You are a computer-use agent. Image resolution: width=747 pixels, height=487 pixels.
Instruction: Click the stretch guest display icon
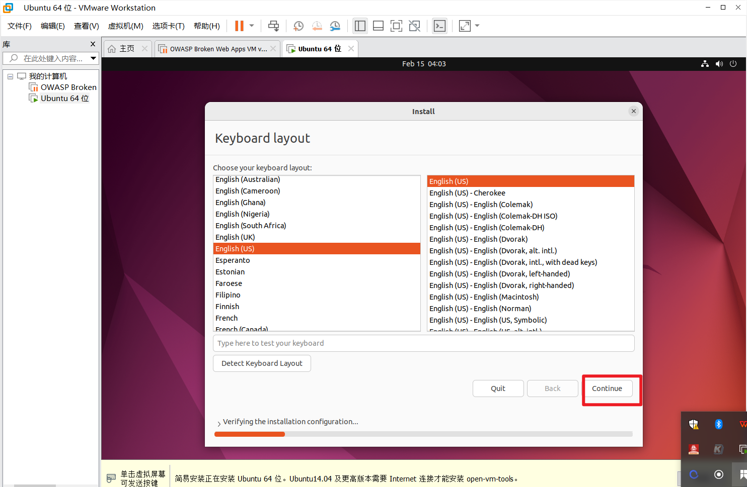coord(465,26)
